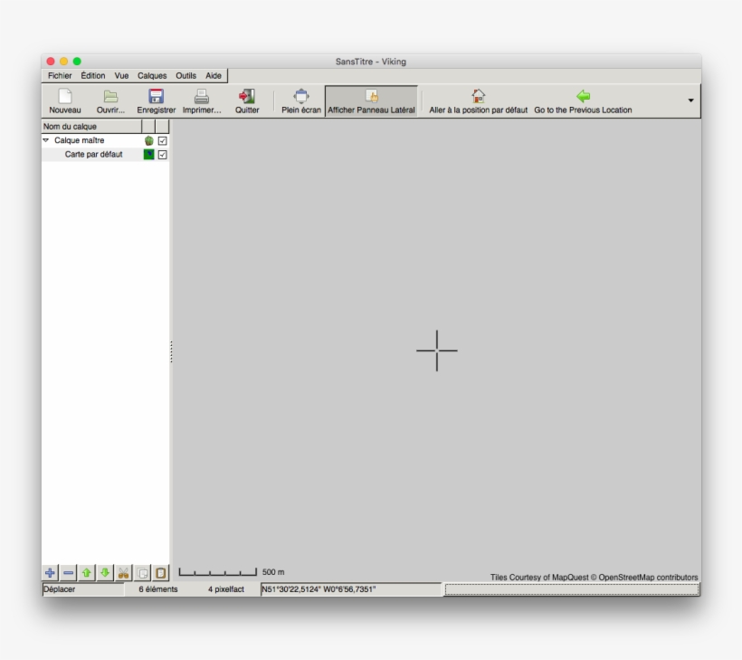This screenshot has width=742, height=660.
Task: Collapse the Calque maître tree node
Action: 46,141
